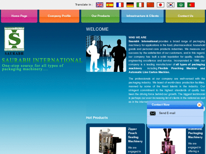Image resolution: width=206 pixels, height=154 pixels.
Task: Click the WELCOME heading
Action: tap(97, 29)
